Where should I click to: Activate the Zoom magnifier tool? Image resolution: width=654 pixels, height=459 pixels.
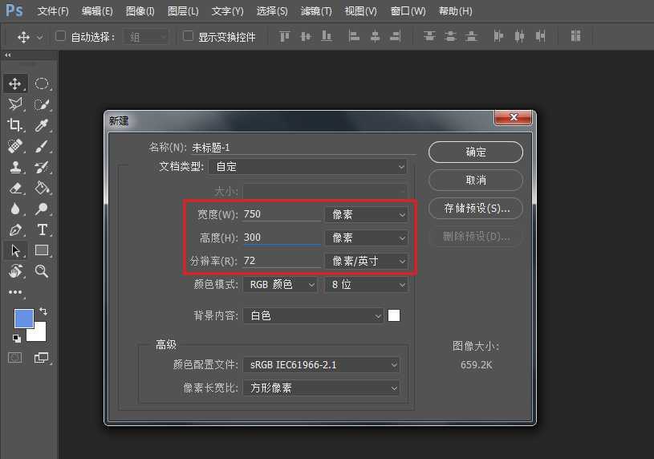tap(42, 271)
